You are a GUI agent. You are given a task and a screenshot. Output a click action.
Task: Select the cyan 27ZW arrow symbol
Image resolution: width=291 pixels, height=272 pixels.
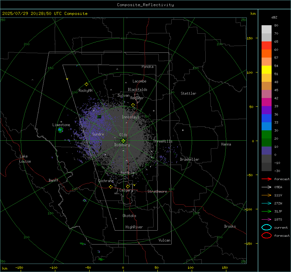click(x=266, y=203)
